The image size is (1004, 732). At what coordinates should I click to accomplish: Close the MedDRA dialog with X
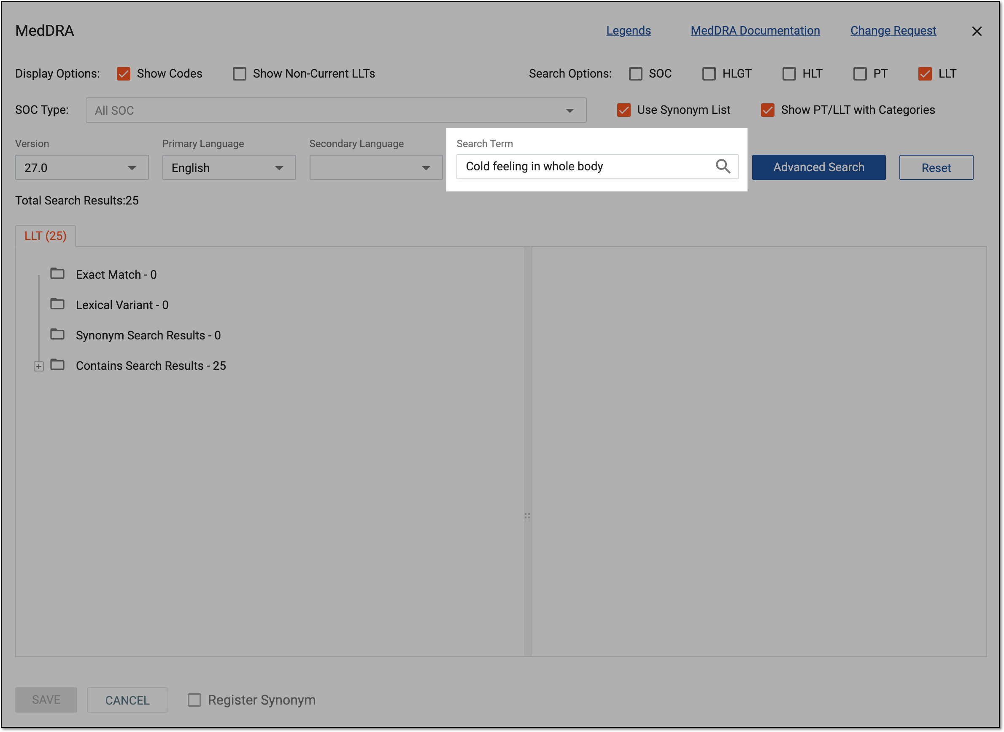(x=976, y=31)
